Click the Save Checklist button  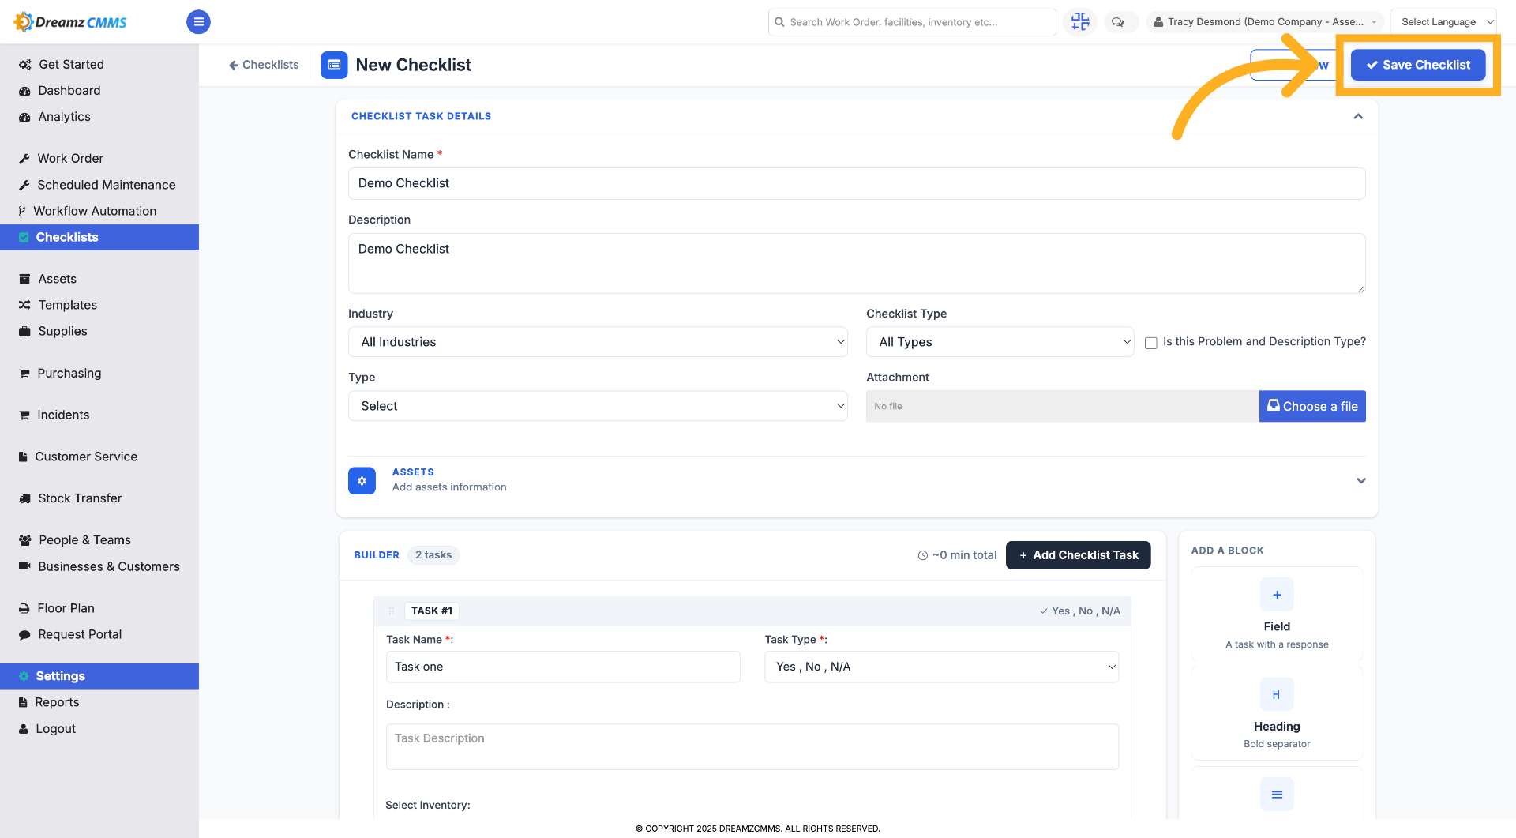pos(1418,65)
